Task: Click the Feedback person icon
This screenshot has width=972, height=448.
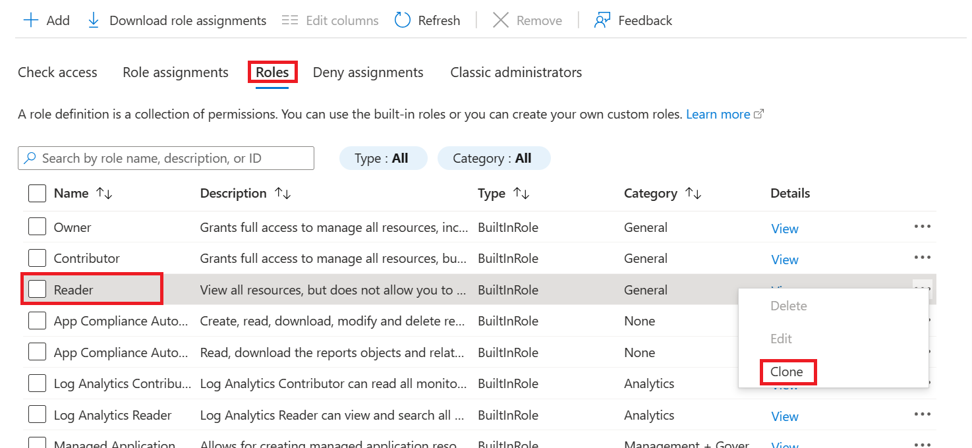Action: point(602,20)
